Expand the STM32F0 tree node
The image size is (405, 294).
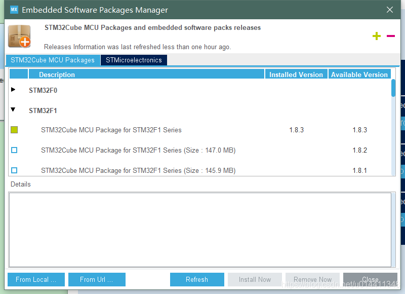click(x=14, y=89)
